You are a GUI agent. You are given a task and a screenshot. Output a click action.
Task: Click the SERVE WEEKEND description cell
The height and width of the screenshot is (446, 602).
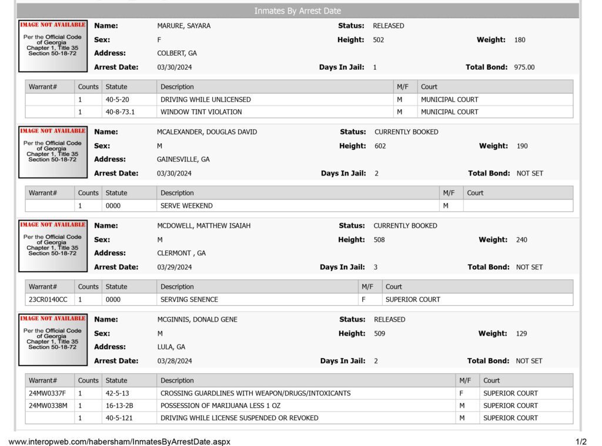tap(297, 206)
